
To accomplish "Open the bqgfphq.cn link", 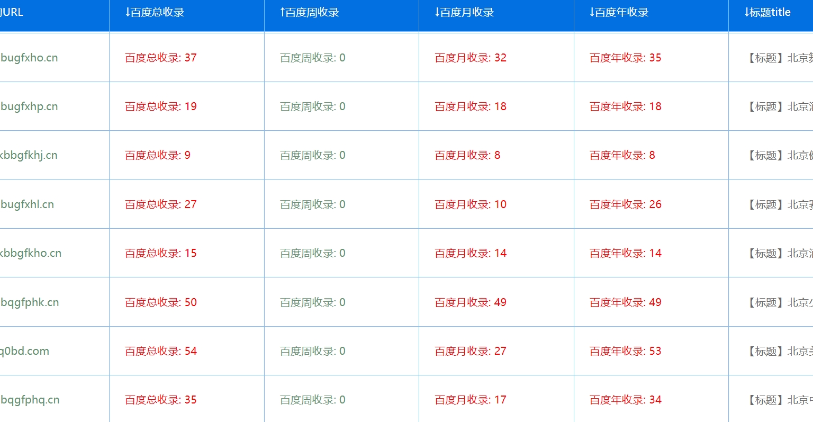I will pyautogui.click(x=30, y=400).
